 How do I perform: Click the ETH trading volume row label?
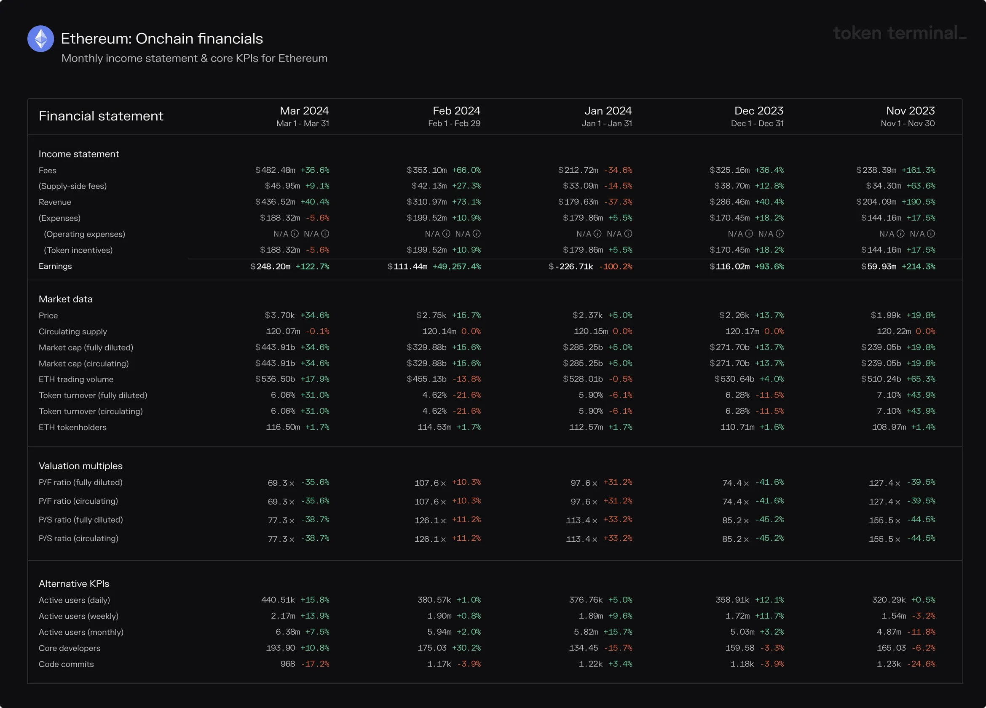point(76,379)
